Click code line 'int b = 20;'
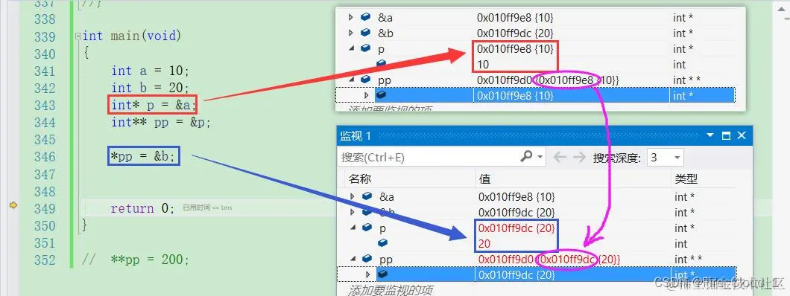This screenshot has width=790, height=296. click(150, 88)
